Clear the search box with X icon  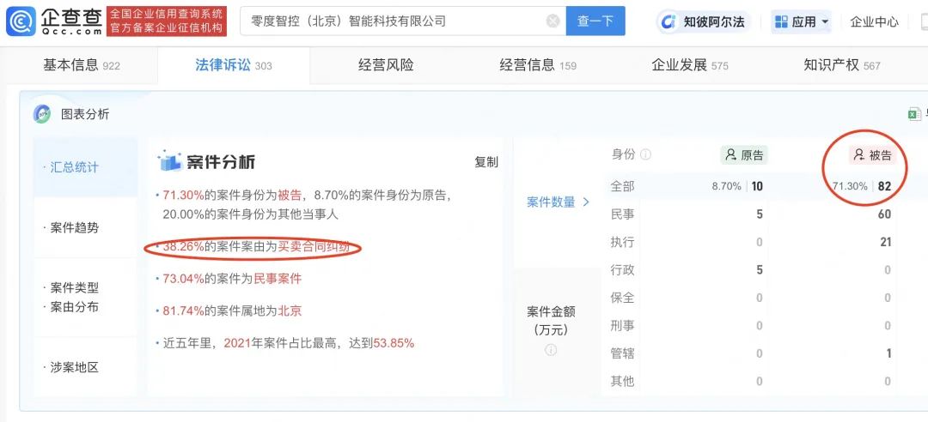tap(553, 21)
